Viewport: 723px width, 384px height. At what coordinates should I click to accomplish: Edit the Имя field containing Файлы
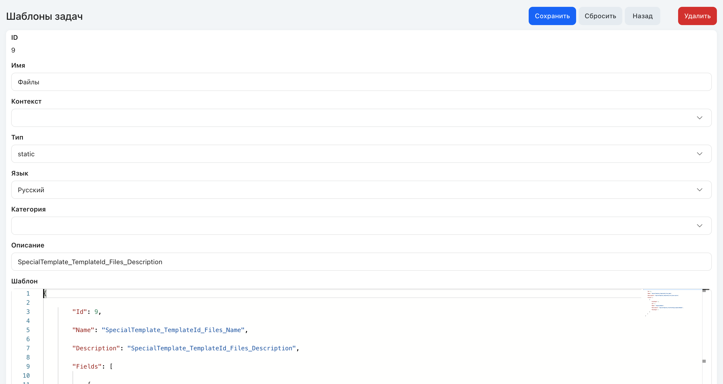pyautogui.click(x=361, y=82)
